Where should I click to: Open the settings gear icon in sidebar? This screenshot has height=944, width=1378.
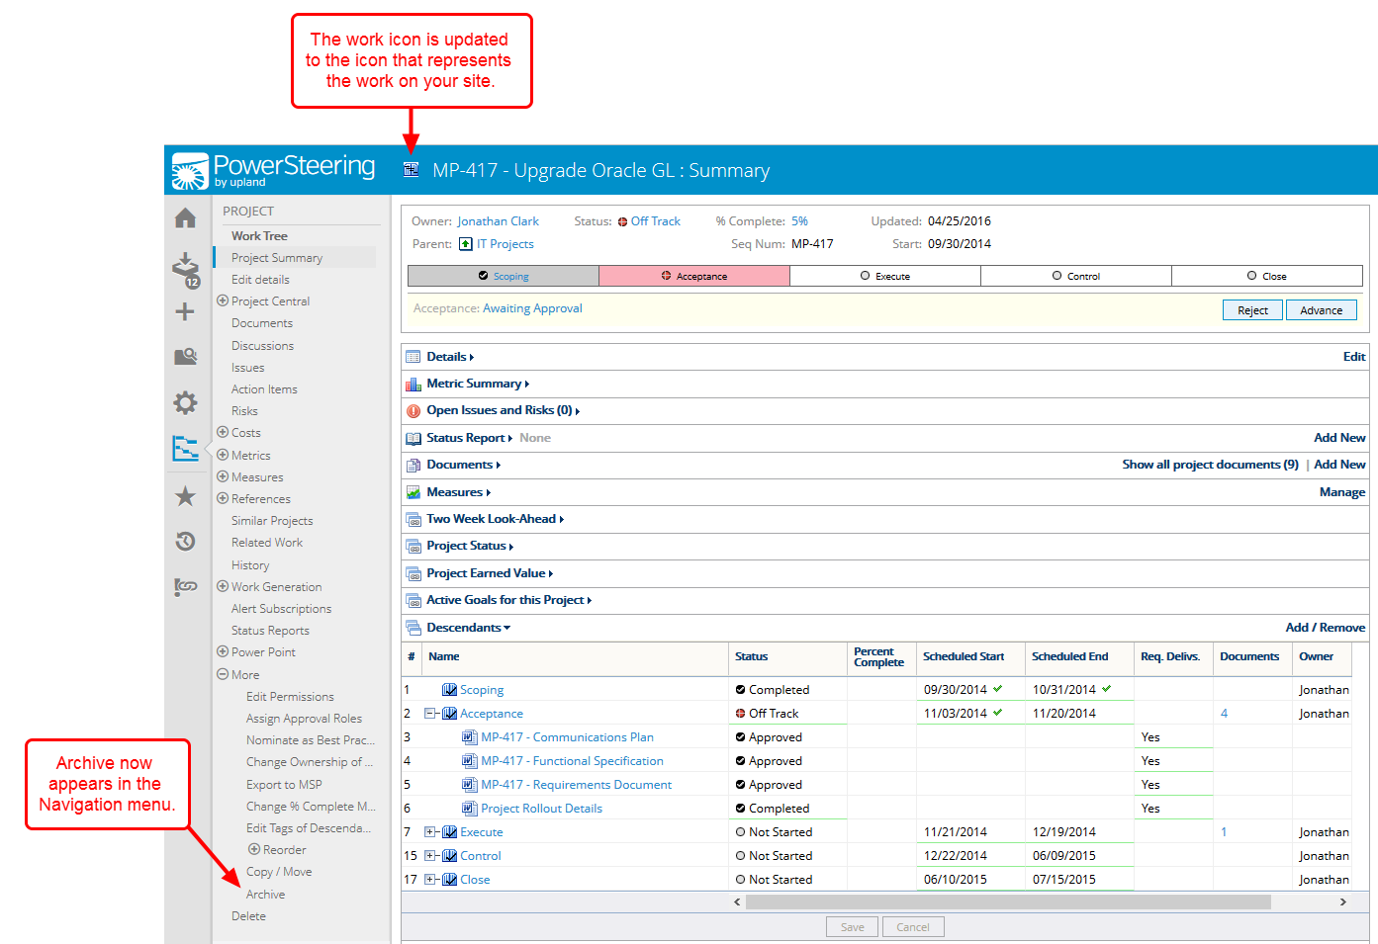tap(185, 402)
